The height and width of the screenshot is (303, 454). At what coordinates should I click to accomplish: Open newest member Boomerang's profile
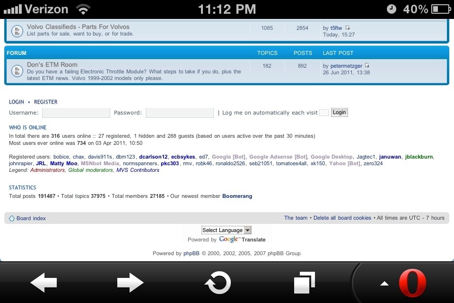click(x=237, y=196)
